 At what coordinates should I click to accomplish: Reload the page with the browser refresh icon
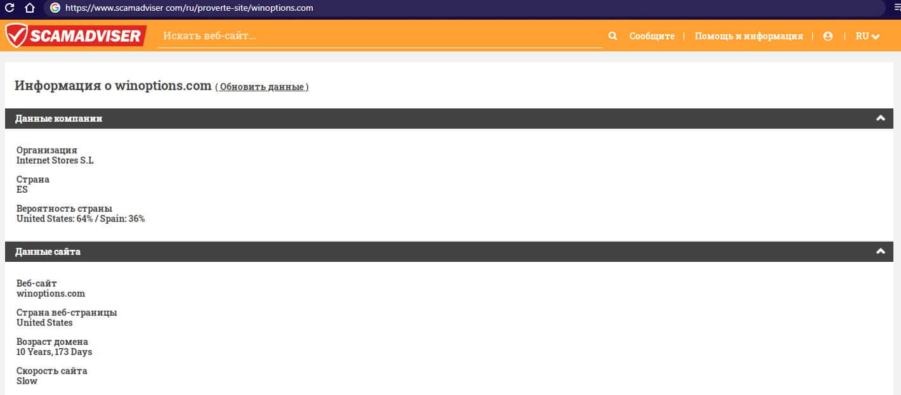[10, 8]
